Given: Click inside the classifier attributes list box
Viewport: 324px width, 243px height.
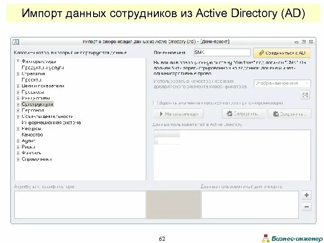Looking at the screenshot, I should (x=80, y=205).
